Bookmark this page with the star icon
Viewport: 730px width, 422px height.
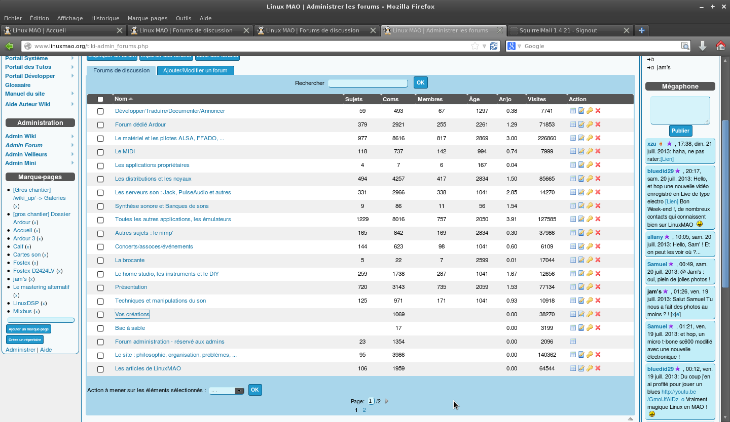(x=475, y=46)
